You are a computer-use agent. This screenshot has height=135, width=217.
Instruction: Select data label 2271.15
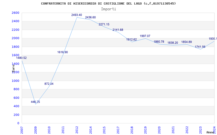point(104,24)
